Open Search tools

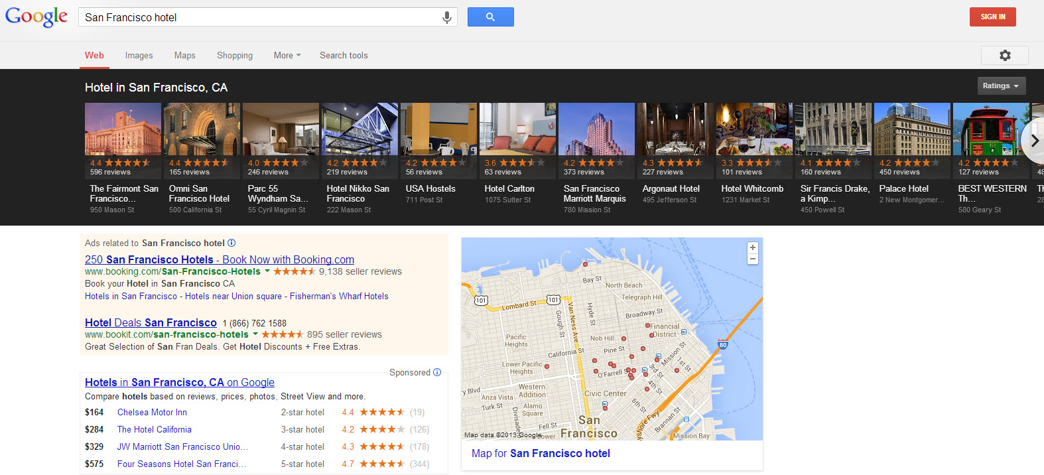coord(344,56)
